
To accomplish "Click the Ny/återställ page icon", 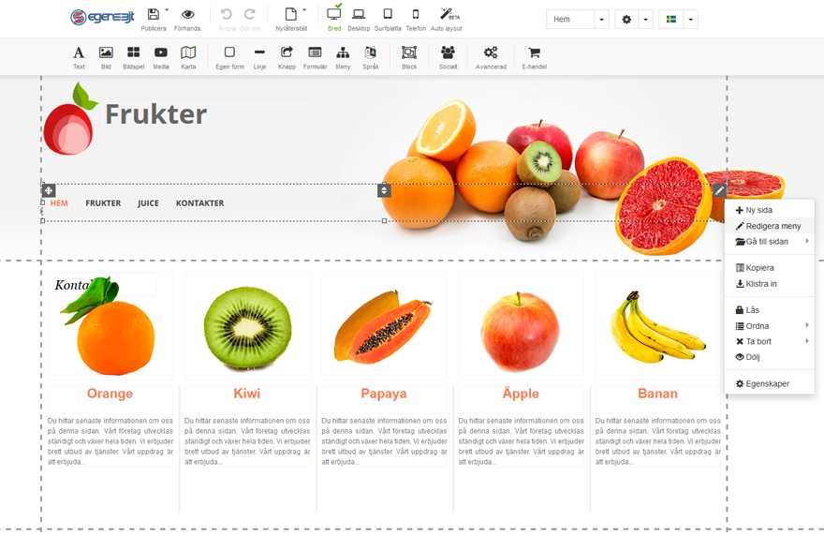I will (x=290, y=14).
